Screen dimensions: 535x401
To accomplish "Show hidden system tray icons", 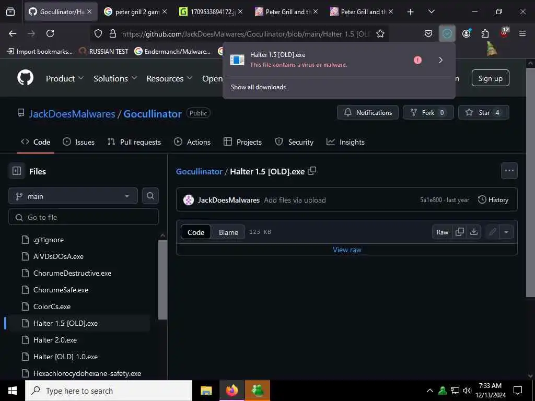I will 430,391.
